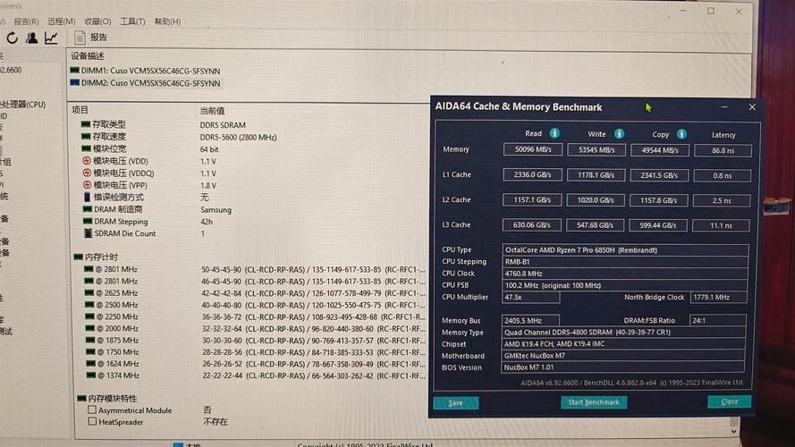The width and height of the screenshot is (795, 447).
Task: Click the refresh icon in the toolbar
Action: click(12, 38)
